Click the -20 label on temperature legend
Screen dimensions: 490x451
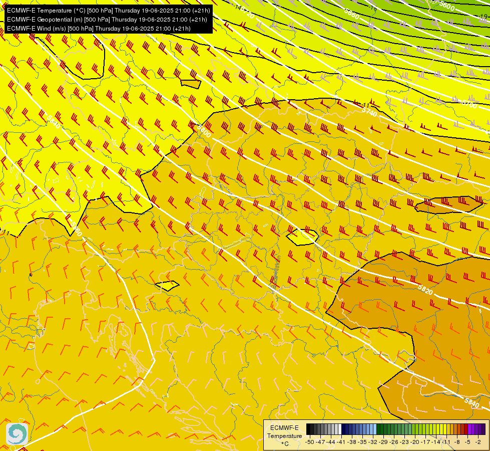click(x=415, y=442)
